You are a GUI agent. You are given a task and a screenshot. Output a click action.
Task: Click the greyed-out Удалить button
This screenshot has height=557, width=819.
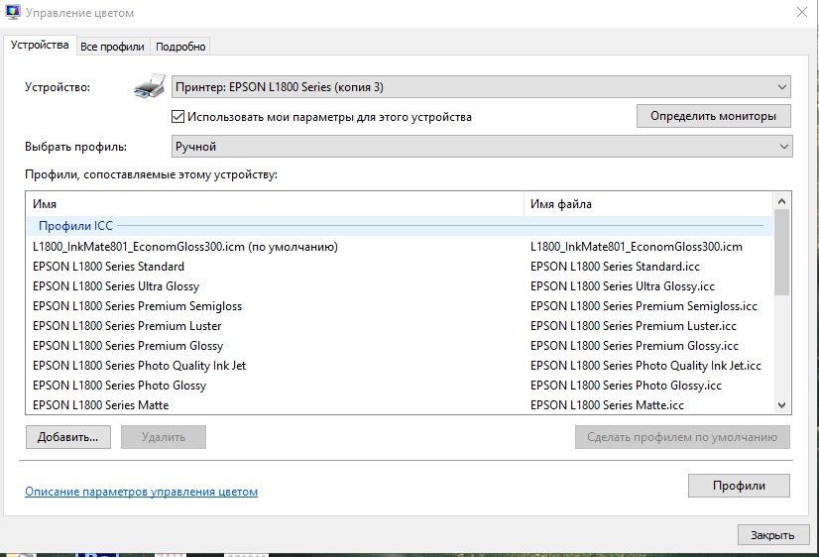coord(164,437)
